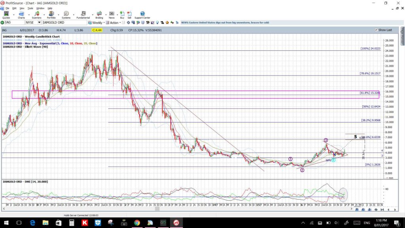The image size is (405, 228).
Task: Open the Fundamental data tool
Action: [x=83, y=15]
